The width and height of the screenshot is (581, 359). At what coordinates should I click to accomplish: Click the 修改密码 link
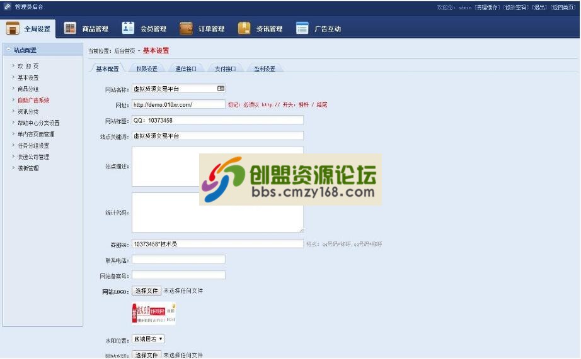tap(516, 7)
